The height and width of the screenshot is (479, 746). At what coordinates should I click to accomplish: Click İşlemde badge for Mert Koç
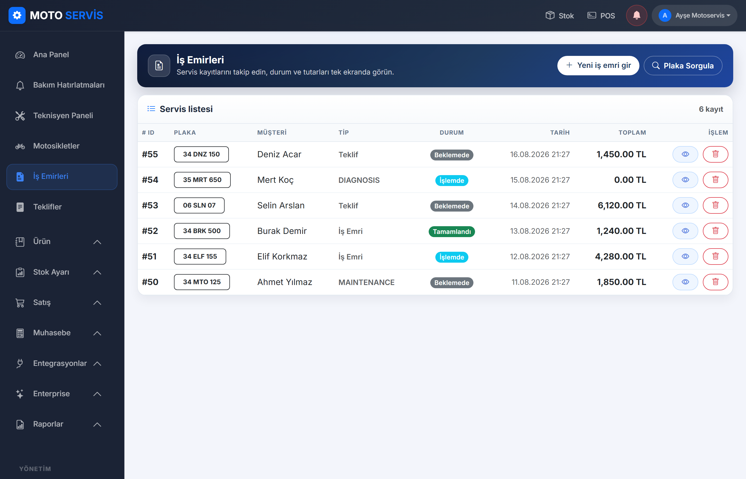click(451, 180)
